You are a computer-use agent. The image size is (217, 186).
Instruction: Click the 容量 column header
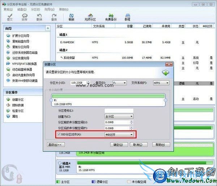click(124, 26)
